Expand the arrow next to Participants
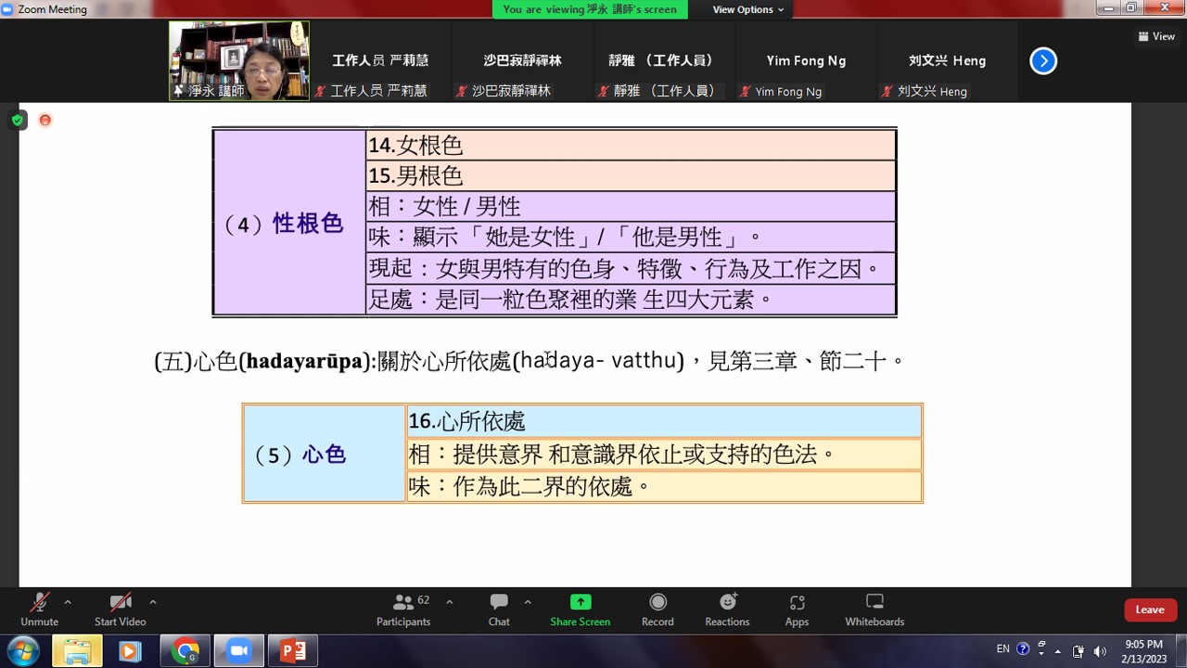Screen dimensions: 1187x668 click(450, 601)
